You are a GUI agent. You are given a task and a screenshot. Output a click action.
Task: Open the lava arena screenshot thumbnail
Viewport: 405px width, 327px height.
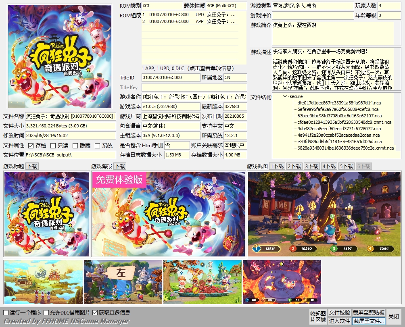282,282
